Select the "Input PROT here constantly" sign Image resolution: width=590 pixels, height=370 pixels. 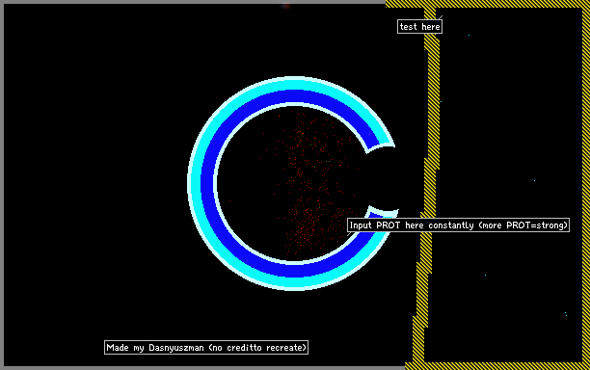click(x=458, y=225)
